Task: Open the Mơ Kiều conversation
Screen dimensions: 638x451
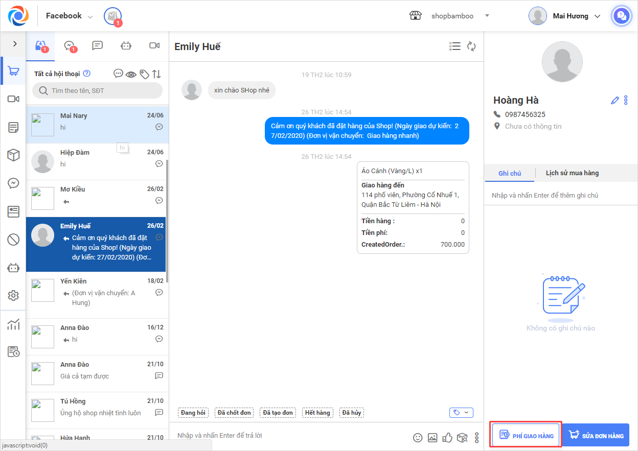Action: click(x=97, y=198)
